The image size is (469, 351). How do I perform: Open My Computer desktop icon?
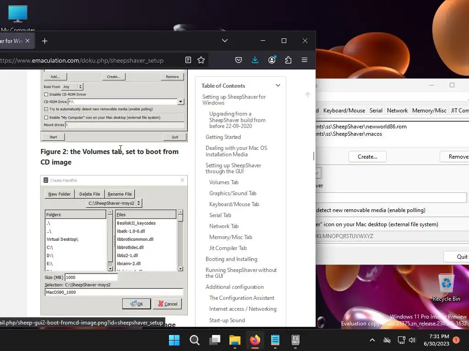click(x=18, y=18)
